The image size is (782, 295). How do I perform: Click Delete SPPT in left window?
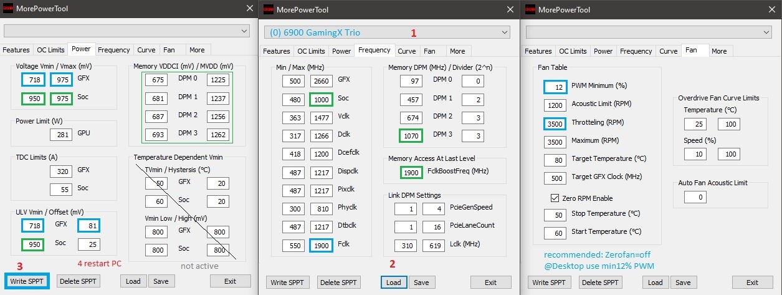coord(79,281)
